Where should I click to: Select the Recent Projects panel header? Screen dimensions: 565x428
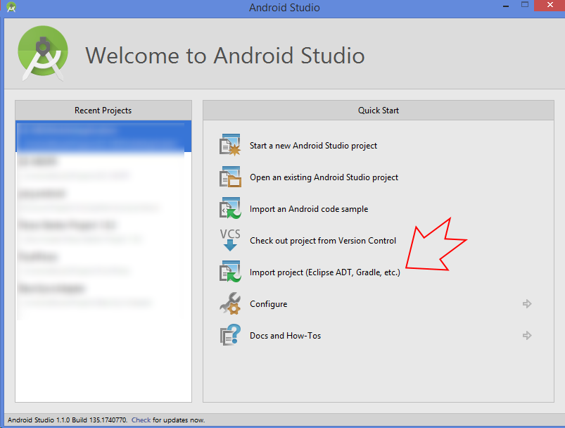(x=102, y=111)
